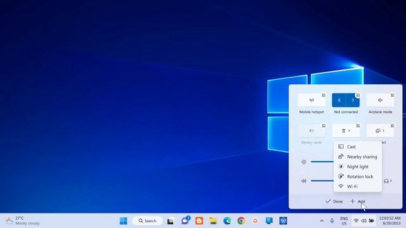Image resolution: width=406 pixels, height=228 pixels.
Task: Open the Accessibility quick settings tile
Action: [x=346, y=130]
